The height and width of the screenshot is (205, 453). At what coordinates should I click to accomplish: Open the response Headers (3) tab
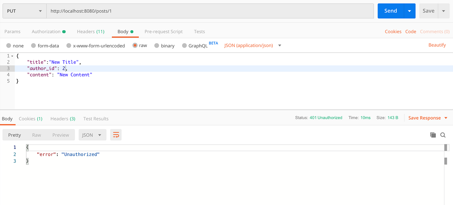point(63,119)
